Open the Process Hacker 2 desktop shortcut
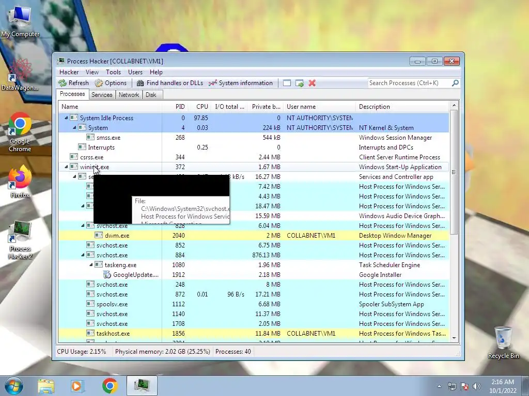This screenshot has width=529, height=396. pos(20,240)
